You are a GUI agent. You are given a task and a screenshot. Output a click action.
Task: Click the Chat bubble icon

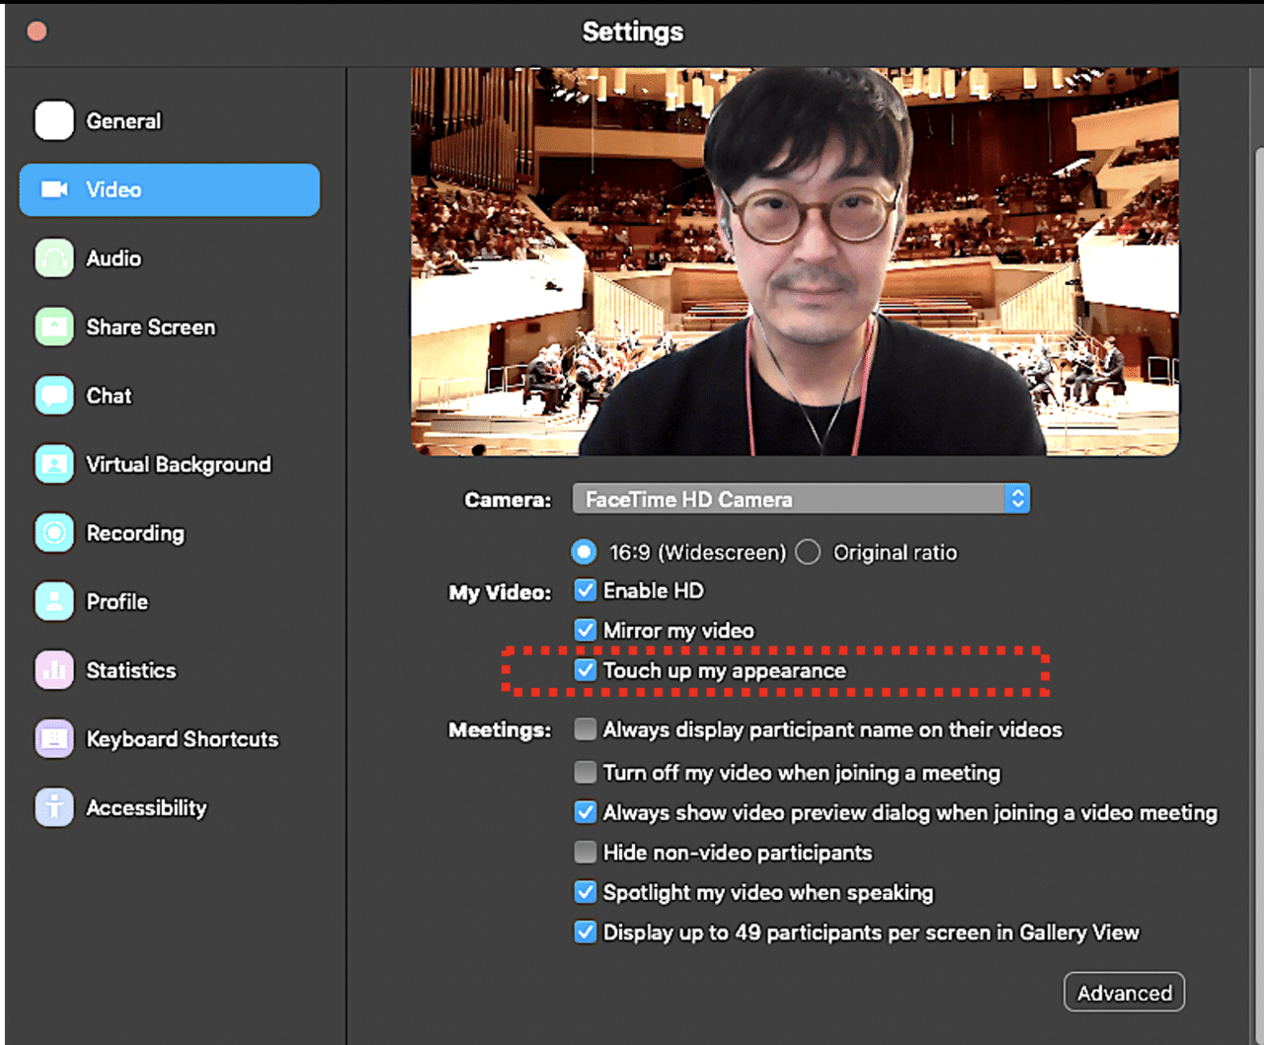click(54, 396)
